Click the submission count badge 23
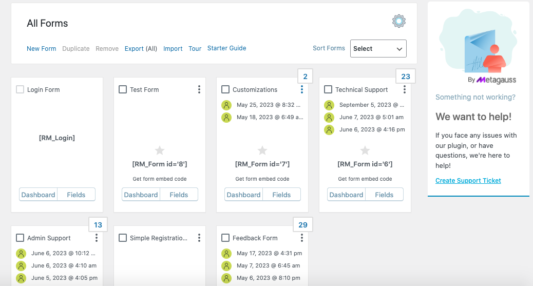Viewport: 533px width, 286px height. [x=406, y=77]
